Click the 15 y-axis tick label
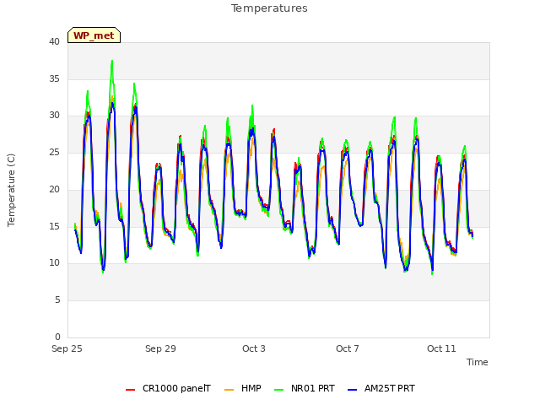The width and height of the screenshot is (540, 405). coord(54,226)
